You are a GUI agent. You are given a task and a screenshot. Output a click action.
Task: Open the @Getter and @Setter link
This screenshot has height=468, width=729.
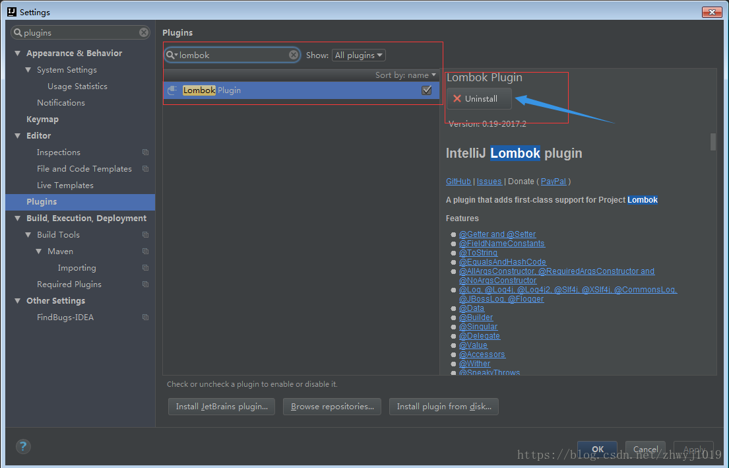497,234
